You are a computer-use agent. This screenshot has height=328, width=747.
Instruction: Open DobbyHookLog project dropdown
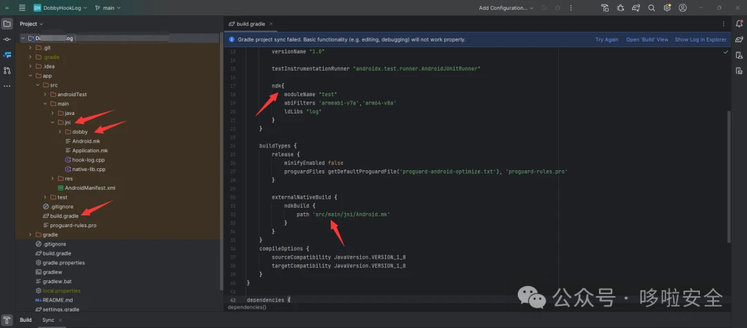click(60, 8)
